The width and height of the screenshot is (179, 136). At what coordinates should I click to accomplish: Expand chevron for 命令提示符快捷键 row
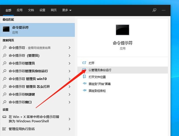(x=69, y=94)
